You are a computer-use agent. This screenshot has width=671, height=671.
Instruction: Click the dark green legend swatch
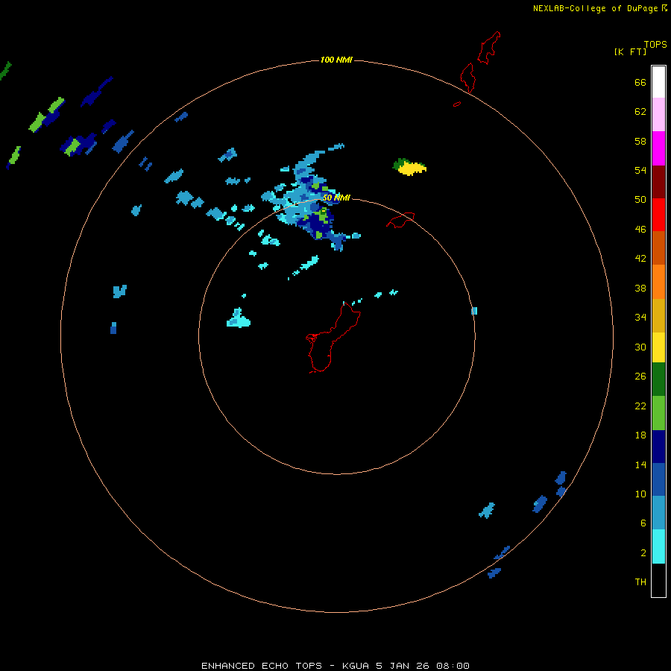pyautogui.click(x=658, y=379)
